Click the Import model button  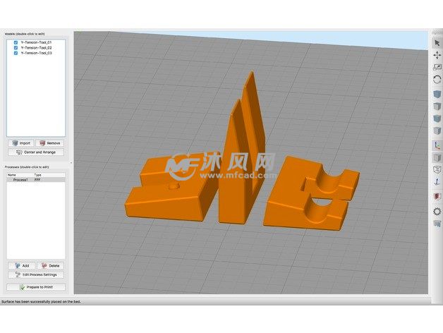tap(21, 143)
